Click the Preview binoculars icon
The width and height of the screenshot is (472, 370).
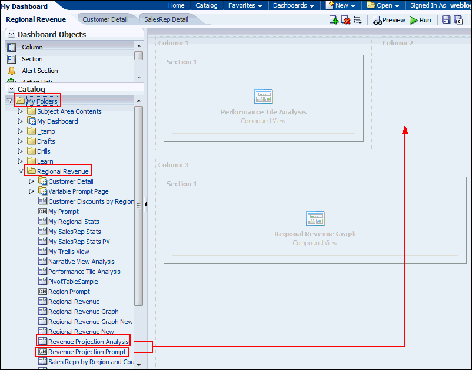[x=377, y=21]
